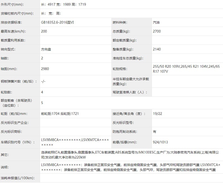The height and width of the screenshot is (187, 223).
Task: Click the 轮距(前/后)mm label
Action: coord(14,114)
